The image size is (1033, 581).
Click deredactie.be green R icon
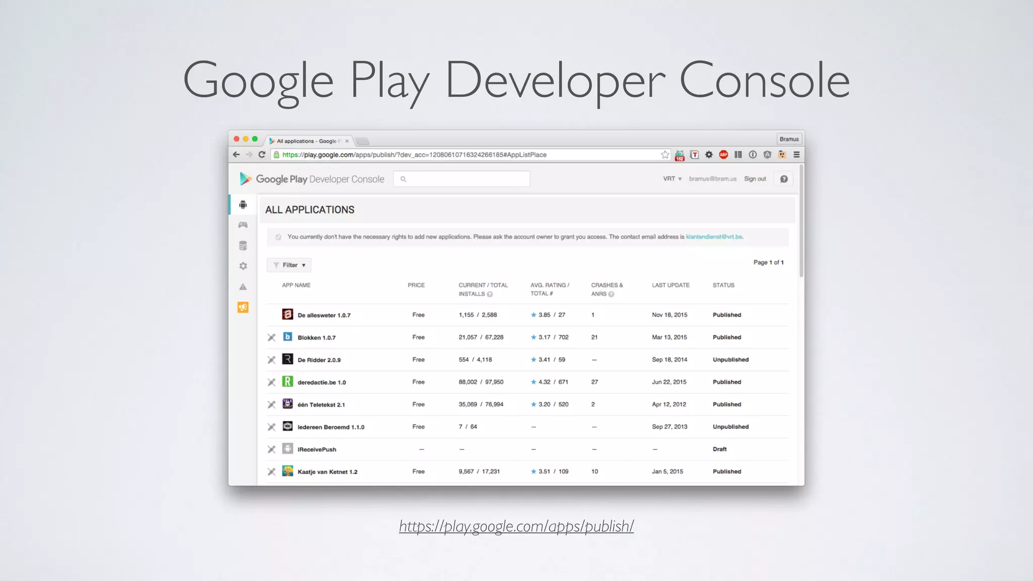(288, 382)
